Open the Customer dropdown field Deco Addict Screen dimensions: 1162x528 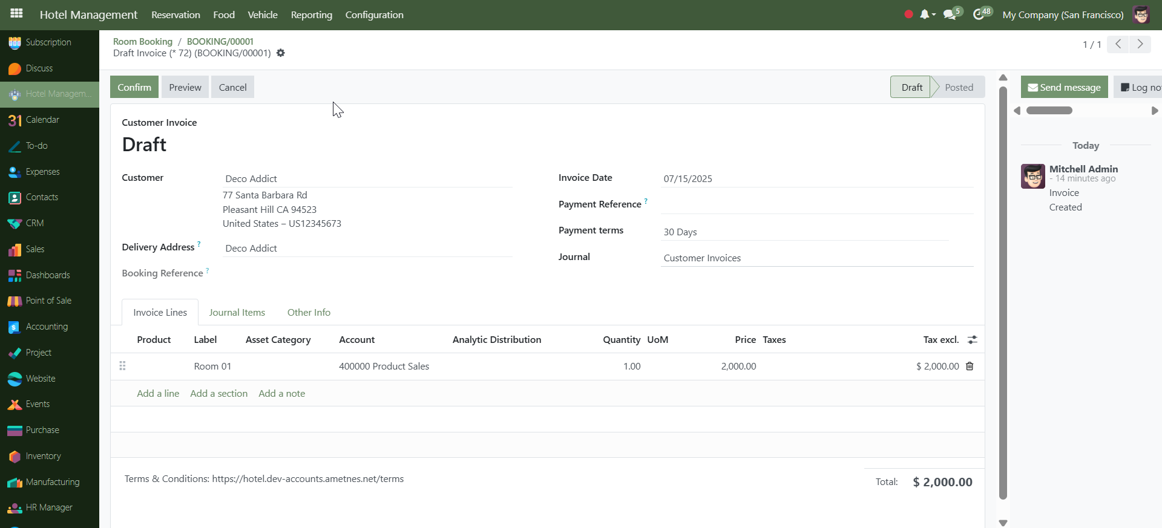(x=367, y=179)
